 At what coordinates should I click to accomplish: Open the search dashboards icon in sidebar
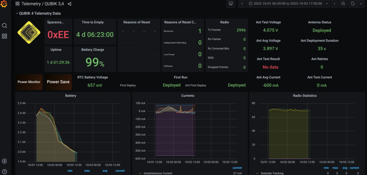pos(5,25)
